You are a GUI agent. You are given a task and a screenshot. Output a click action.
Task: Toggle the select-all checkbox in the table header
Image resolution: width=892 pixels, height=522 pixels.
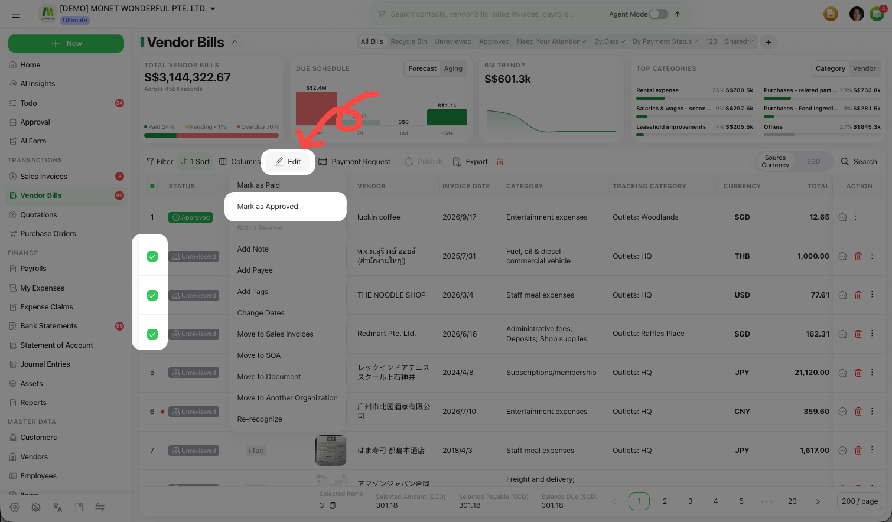point(152,186)
